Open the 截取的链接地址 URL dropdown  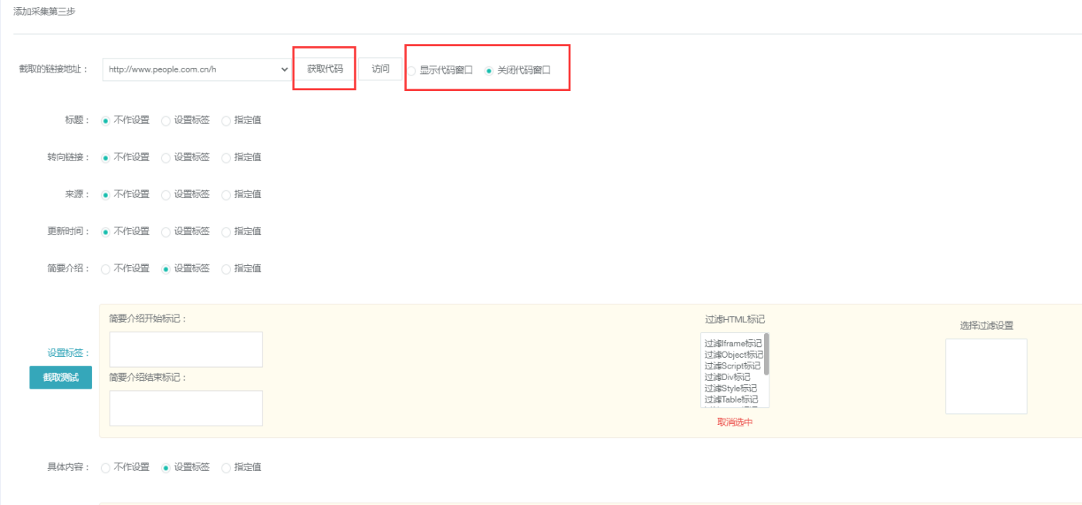pyautogui.click(x=196, y=69)
